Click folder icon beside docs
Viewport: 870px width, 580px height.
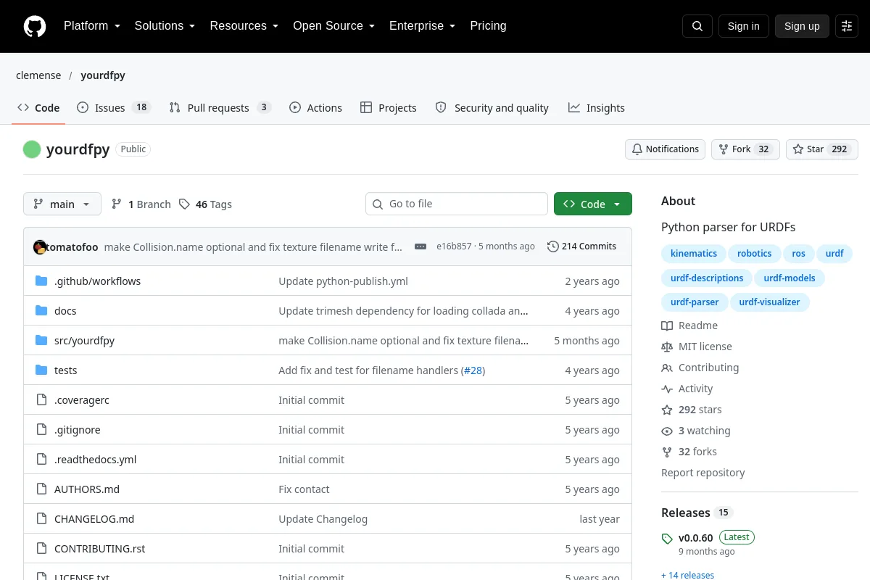pos(41,310)
